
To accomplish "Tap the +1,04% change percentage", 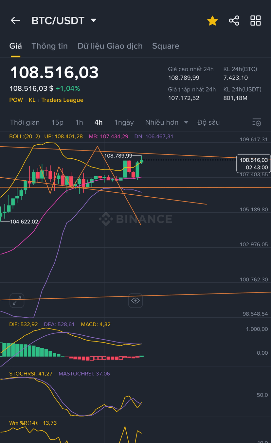I will (x=68, y=89).
